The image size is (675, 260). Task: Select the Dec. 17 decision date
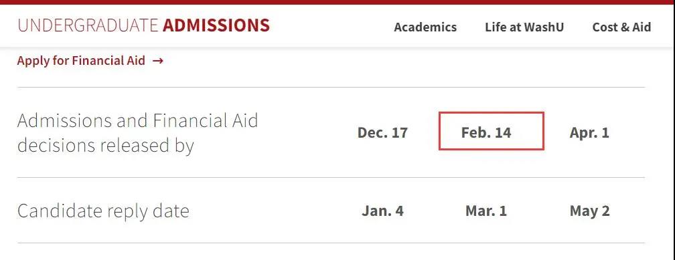click(383, 132)
